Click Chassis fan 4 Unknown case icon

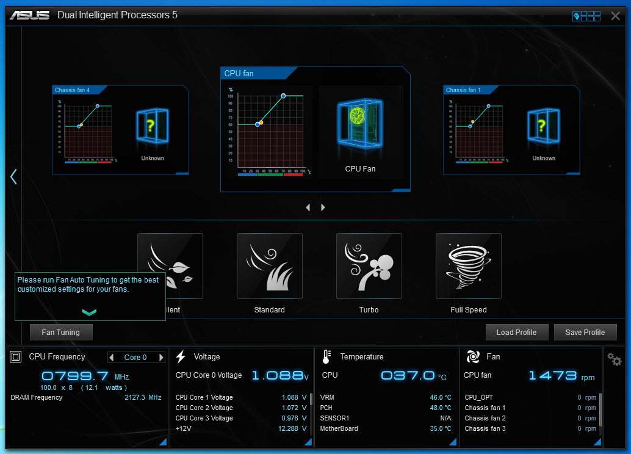tap(153, 126)
